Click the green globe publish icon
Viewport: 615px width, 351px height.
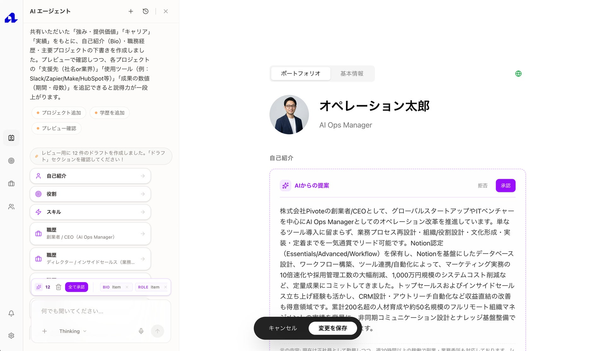tap(518, 74)
